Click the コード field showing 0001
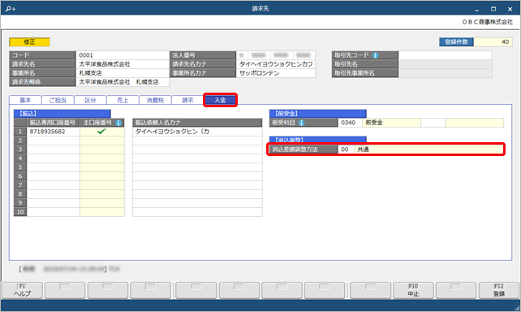521x312 pixels. pyautogui.click(x=123, y=55)
